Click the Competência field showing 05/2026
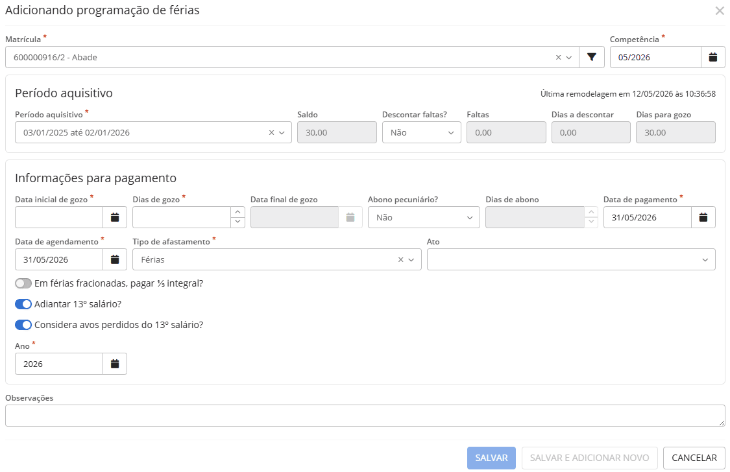Screen dimensions: 730x472 (655, 57)
